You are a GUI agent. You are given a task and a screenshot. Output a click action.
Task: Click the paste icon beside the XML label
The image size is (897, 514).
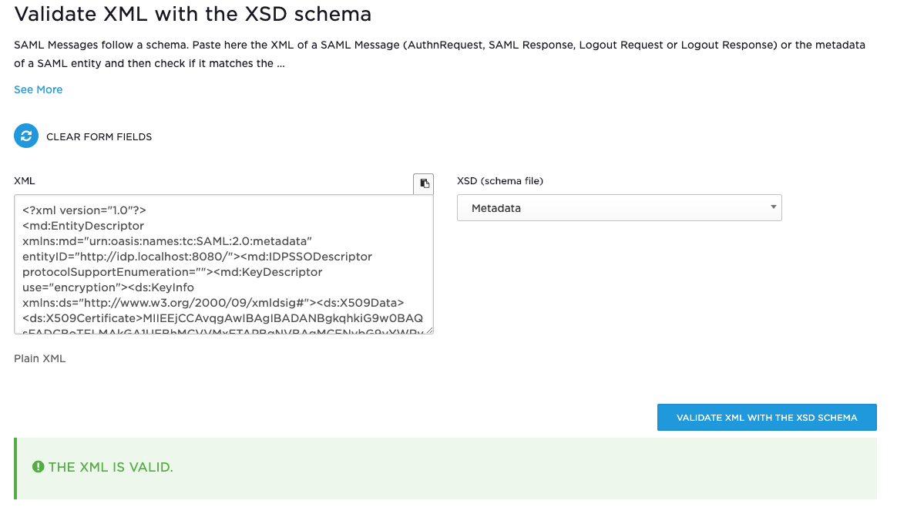[x=423, y=183]
